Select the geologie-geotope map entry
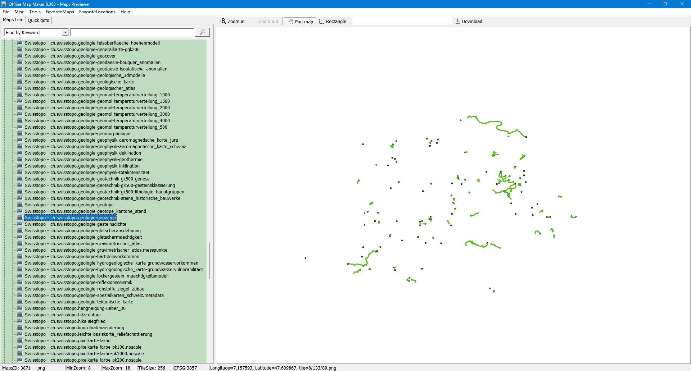The height and width of the screenshot is (371, 691). point(69,205)
